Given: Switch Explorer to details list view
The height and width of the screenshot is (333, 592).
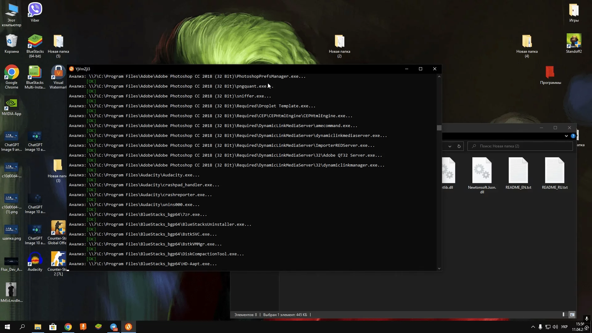Looking at the screenshot, I should (x=565, y=315).
